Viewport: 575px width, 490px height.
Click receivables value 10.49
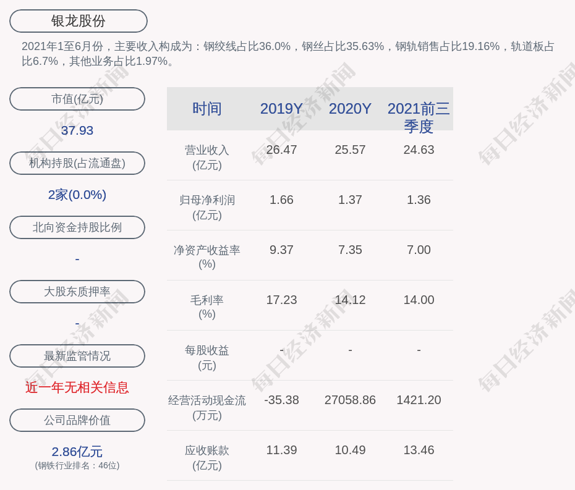[350, 450]
